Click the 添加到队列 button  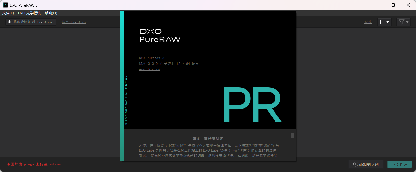click(366, 164)
